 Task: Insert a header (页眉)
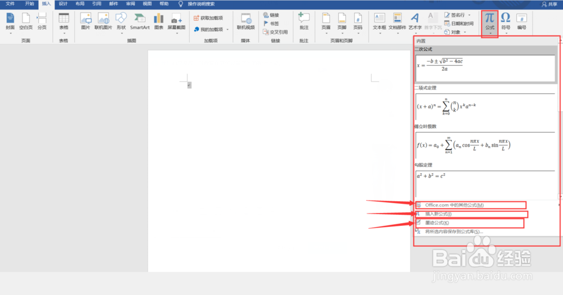click(325, 23)
